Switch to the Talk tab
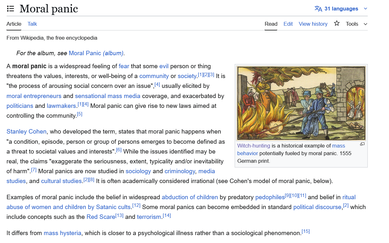This screenshot has height=243, width=389. (32, 24)
